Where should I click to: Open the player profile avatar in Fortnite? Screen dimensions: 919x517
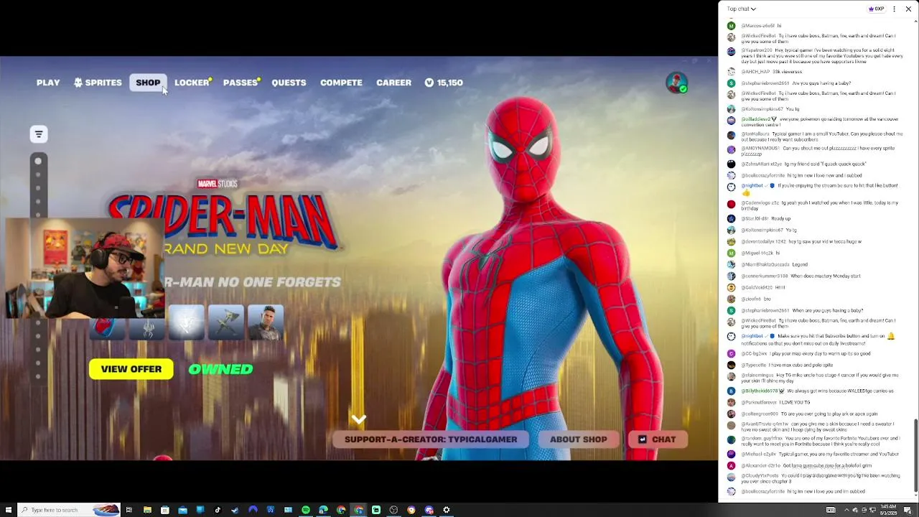pos(676,83)
